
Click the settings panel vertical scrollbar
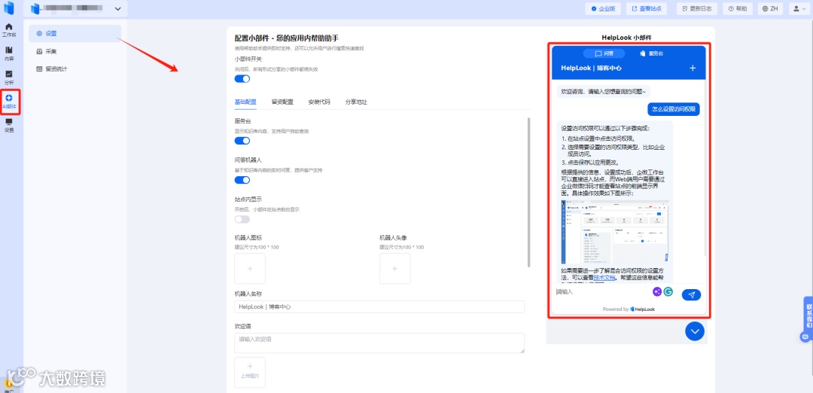[529, 192]
